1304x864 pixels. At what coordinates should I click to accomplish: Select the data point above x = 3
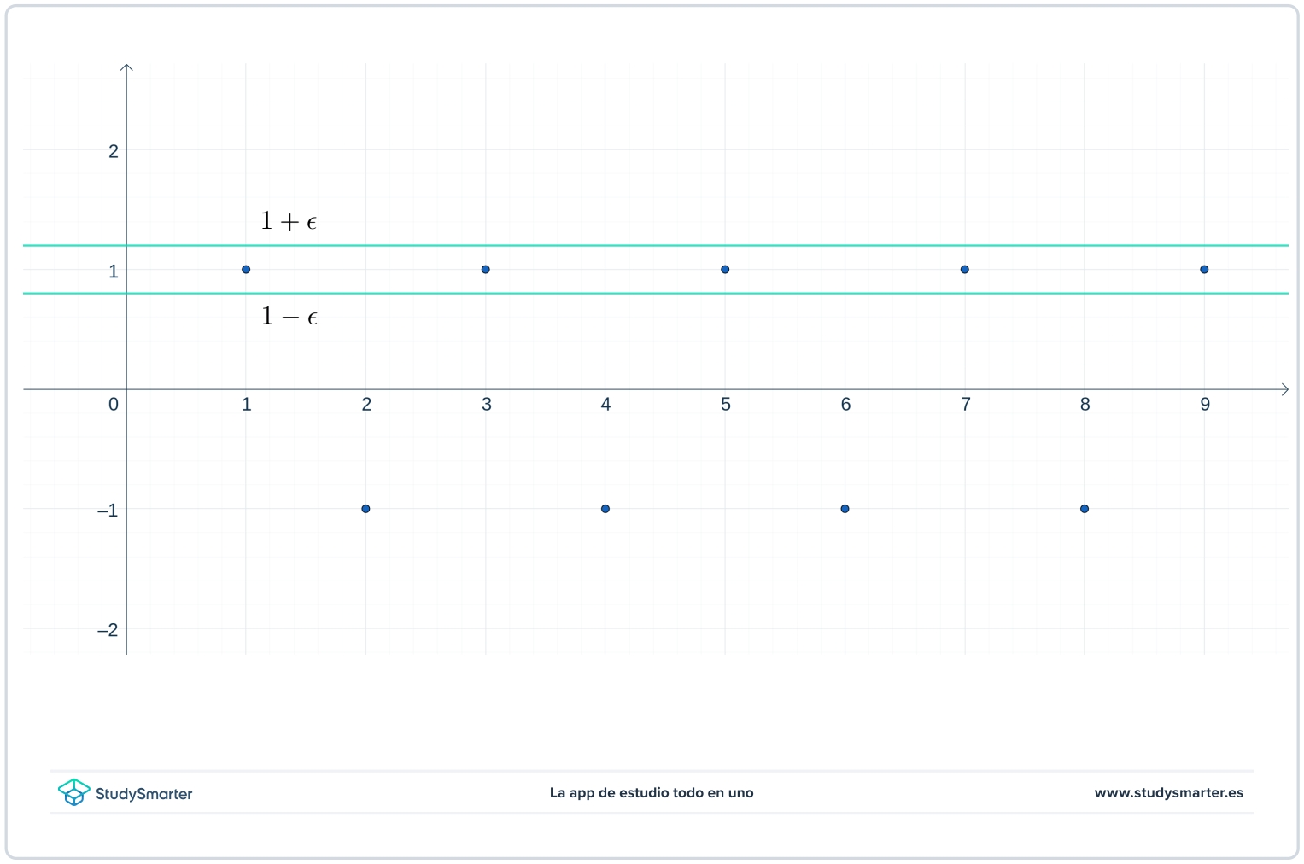click(485, 269)
